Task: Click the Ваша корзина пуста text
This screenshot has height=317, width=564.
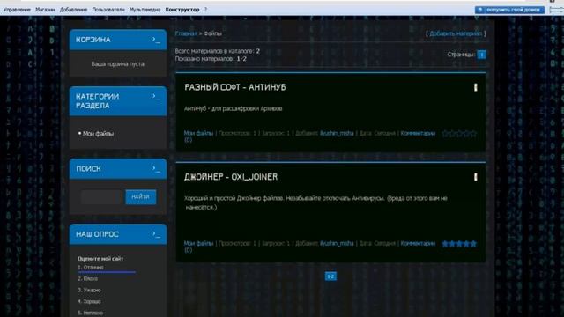Action: [117, 64]
